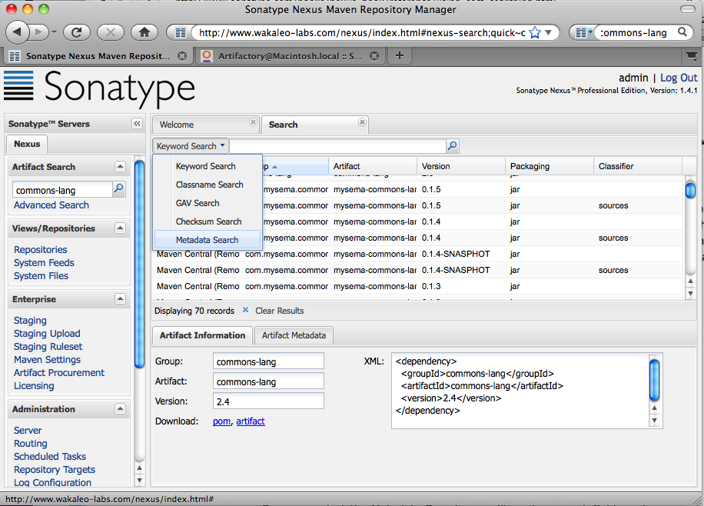Close the Welcome tab
Screen dimensions: 704x506
point(253,122)
